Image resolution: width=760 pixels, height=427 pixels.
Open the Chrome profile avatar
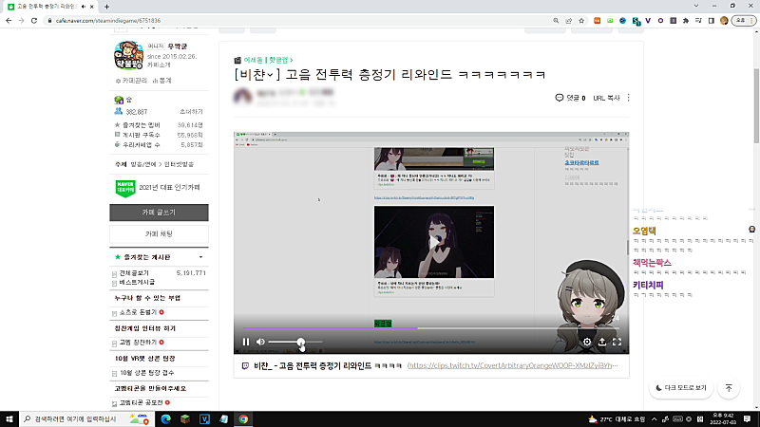coord(724,21)
